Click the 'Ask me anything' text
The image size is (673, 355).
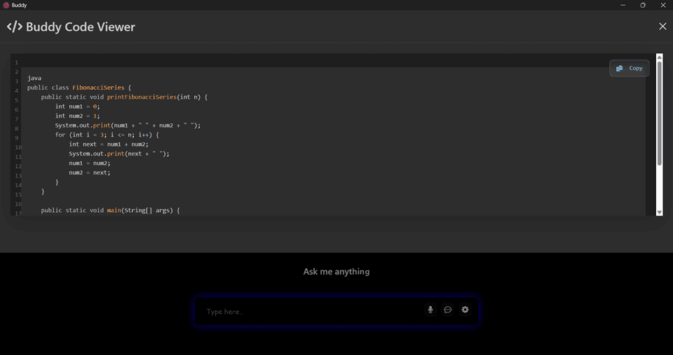pyautogui.click(x=336, y=272)
